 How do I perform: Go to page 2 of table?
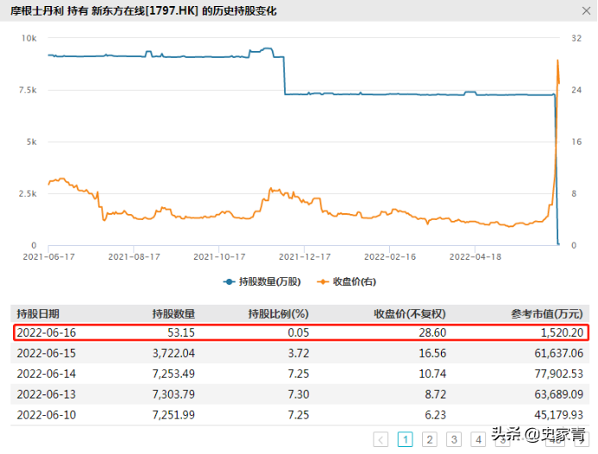430,439
